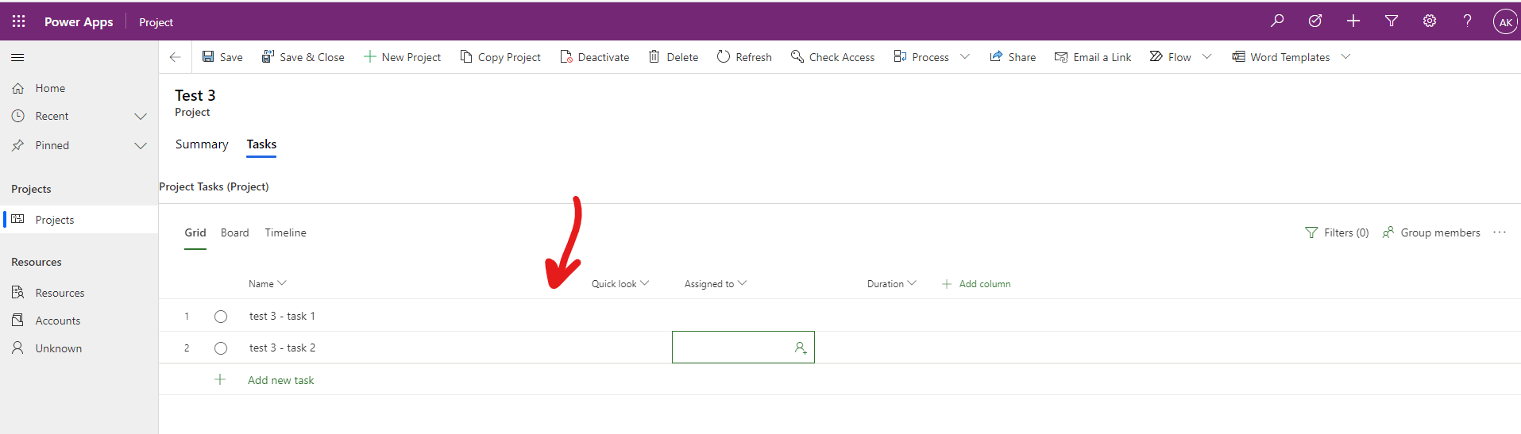Click the search magnifier icon in header
The image size is (1521, 434).
pyautogui.click(x=1277, y=21)
